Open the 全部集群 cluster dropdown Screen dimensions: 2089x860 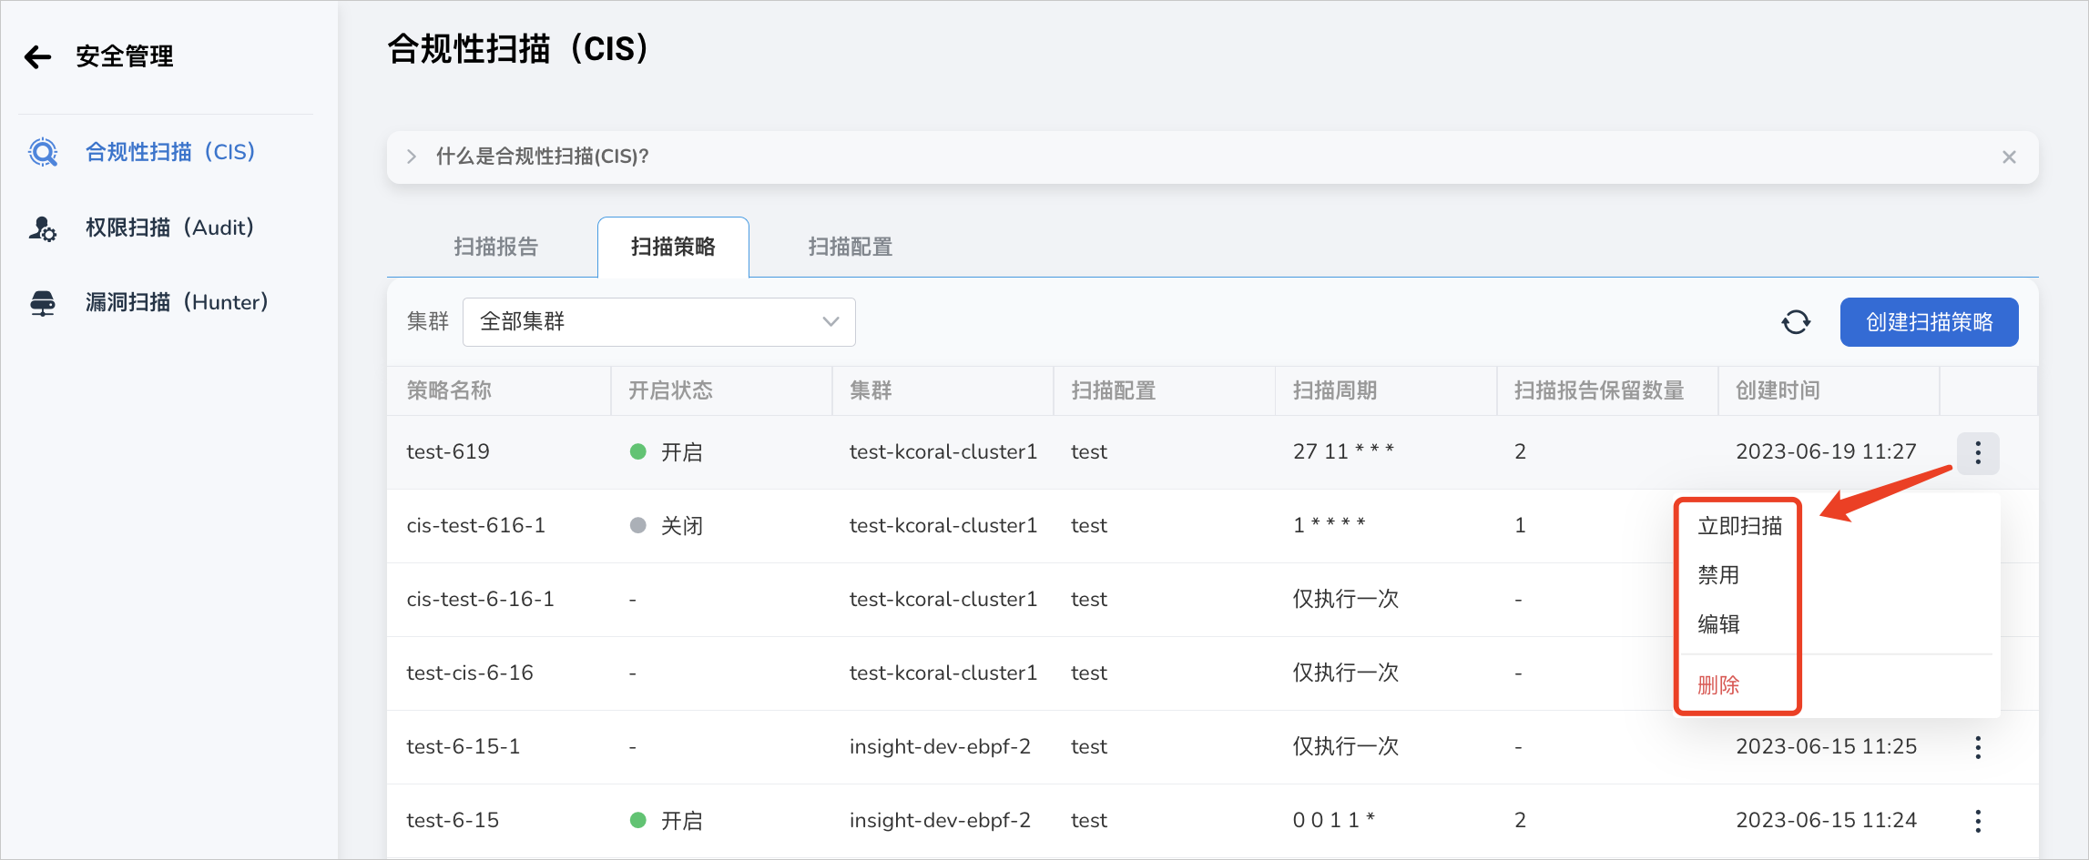pos(658,322)
